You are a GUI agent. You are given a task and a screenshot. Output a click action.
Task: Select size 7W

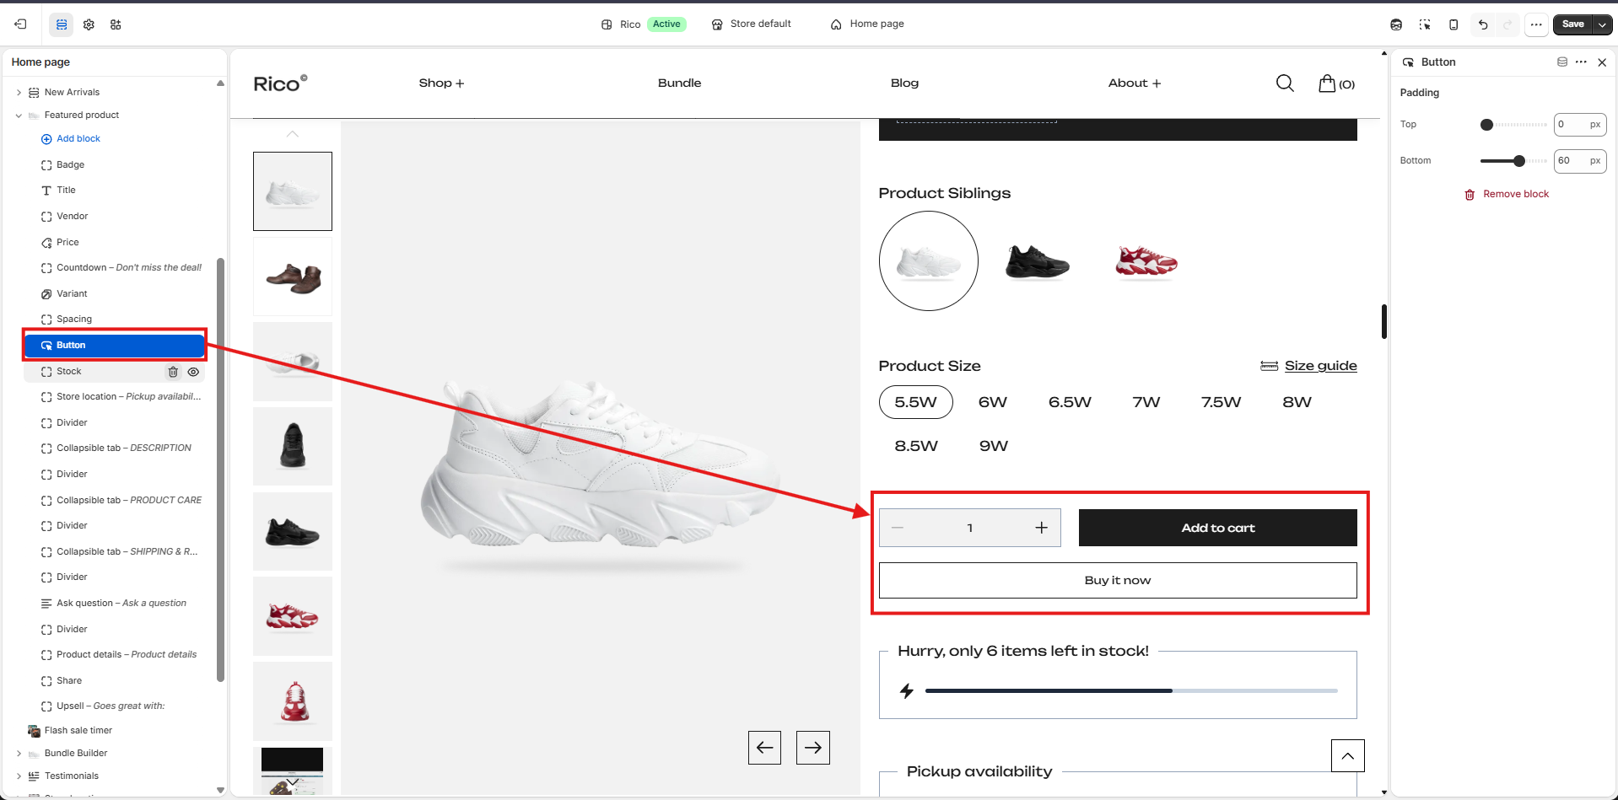click(x=1146, y=402)
